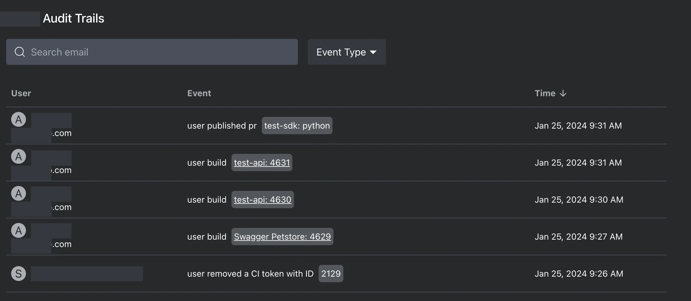Click the Event Type chevron arrow

tap(373, 52)
